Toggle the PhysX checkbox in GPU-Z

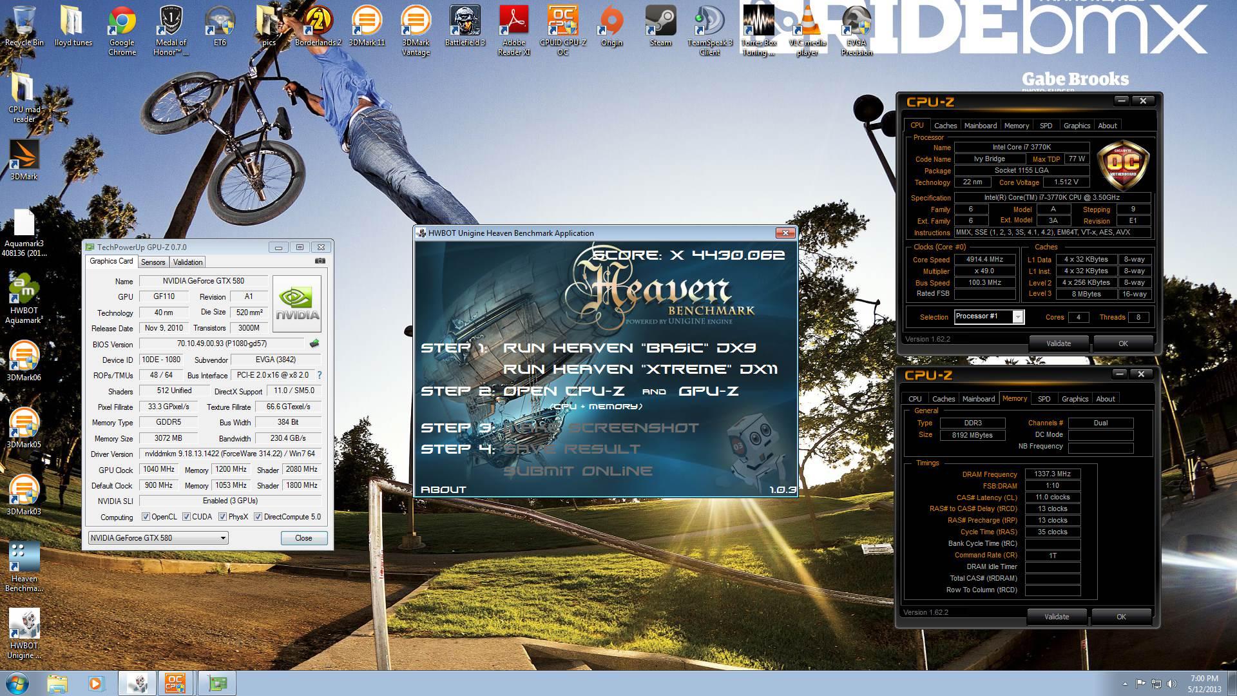(x=222, y=517)
